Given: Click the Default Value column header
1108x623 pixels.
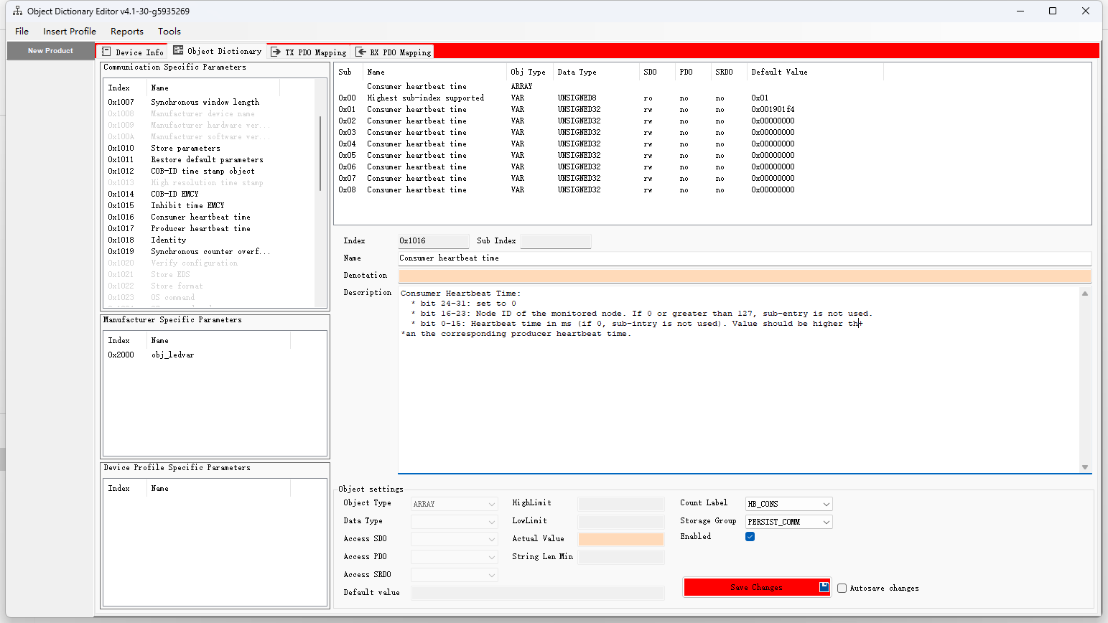Looking at the screenshot, I should pos(815,72).
